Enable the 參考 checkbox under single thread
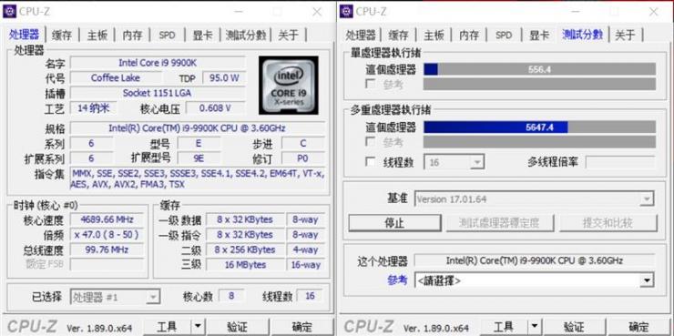Image resolution: width=674 pixels, height=336 pixels. (x=370, y=84)
